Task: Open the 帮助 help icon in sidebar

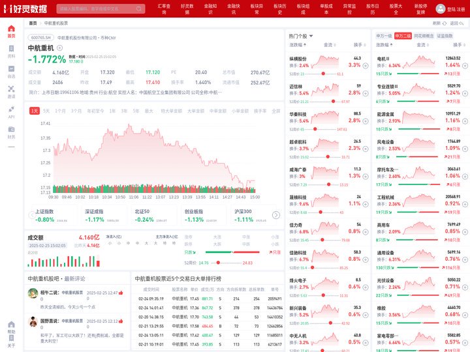Action: (11, 327)
